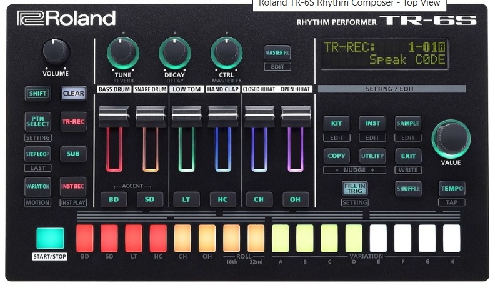Enable TR-REC mode button
This screenshot has height=288, width=495.
pyautogui.click(x=73, y=121)
